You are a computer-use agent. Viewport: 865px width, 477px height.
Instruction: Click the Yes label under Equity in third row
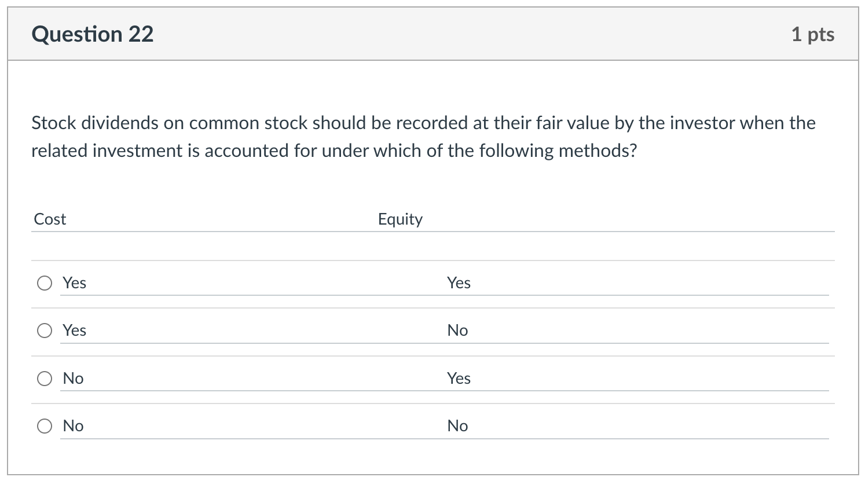click(459, 378)
